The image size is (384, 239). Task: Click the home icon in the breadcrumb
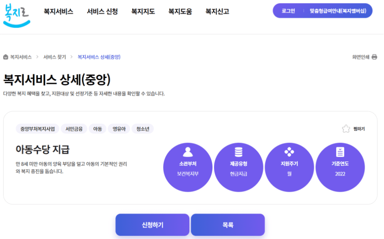[x=5, y=57]
